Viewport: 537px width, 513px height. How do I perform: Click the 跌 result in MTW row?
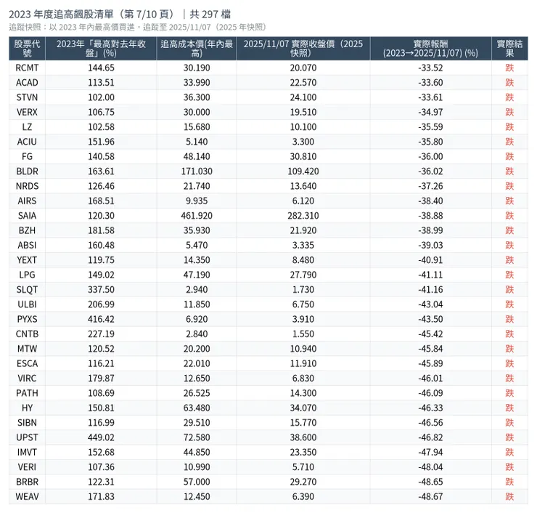tap(509, 348)
